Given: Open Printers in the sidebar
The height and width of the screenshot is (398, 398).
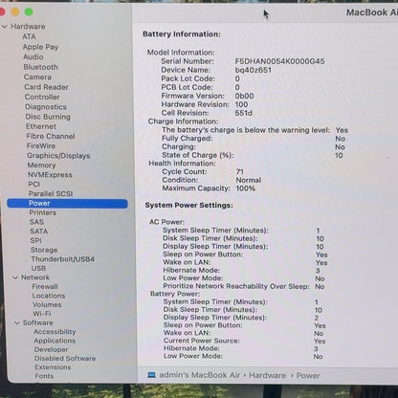Looking at the screenshot, I should tap(42, 212).
